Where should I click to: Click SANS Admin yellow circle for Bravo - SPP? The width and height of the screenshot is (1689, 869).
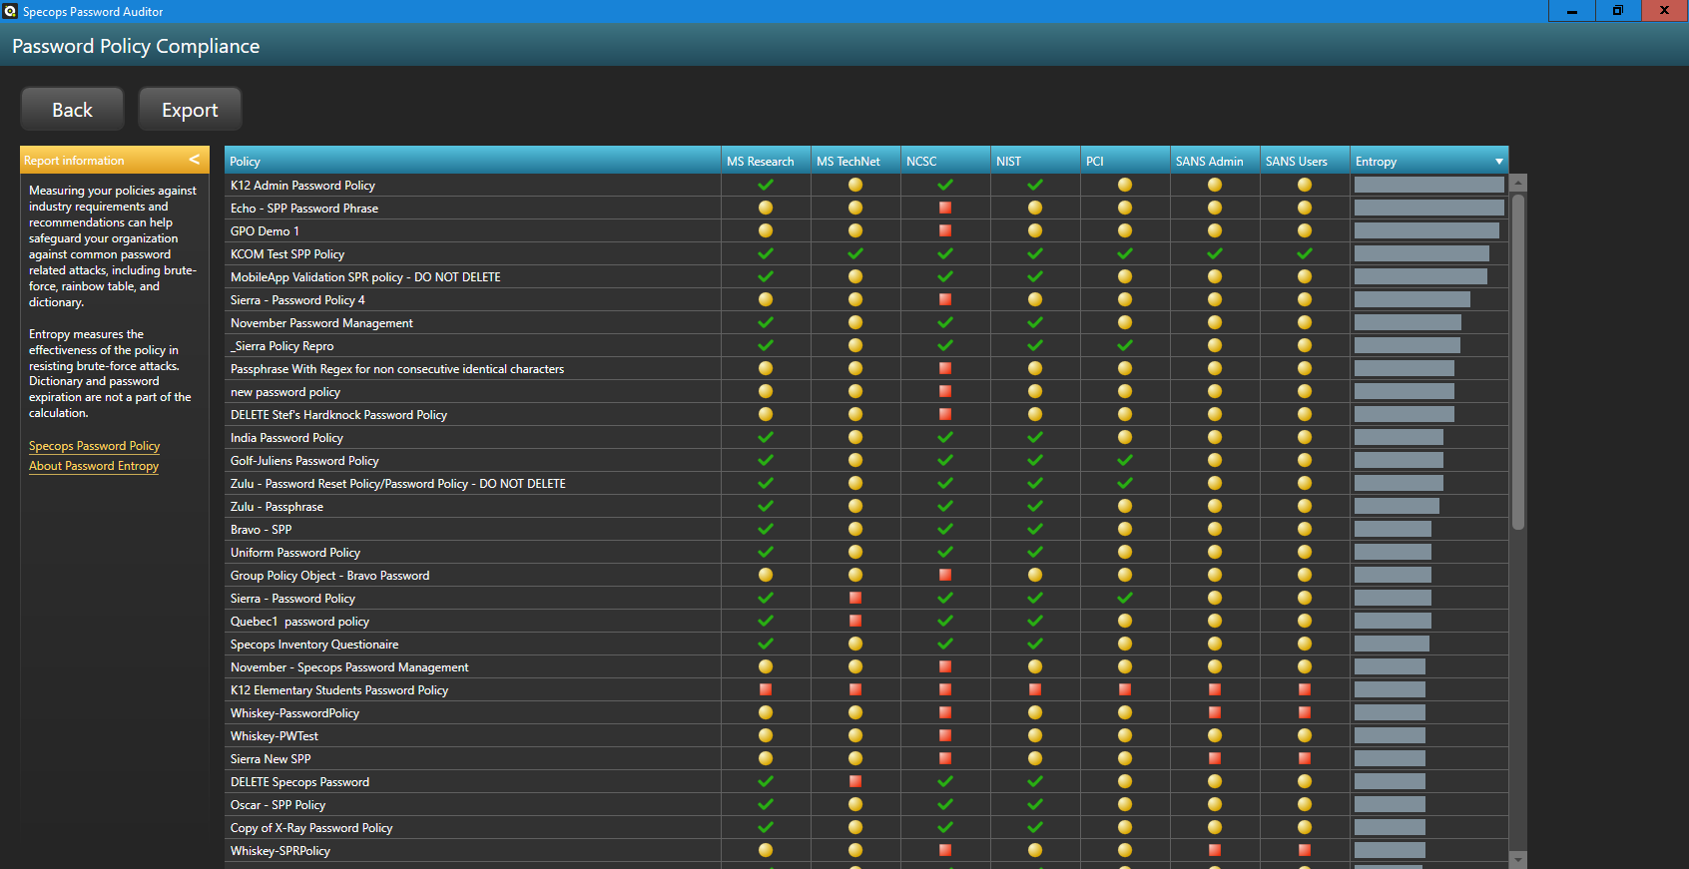pyautogui.click(x=1215, y=529)
